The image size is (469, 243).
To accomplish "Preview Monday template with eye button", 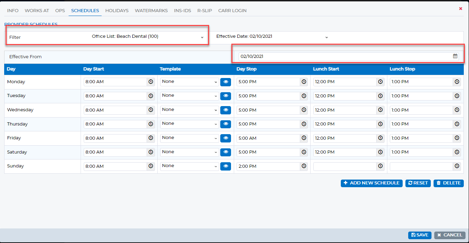I will click(x=226, y=82).
